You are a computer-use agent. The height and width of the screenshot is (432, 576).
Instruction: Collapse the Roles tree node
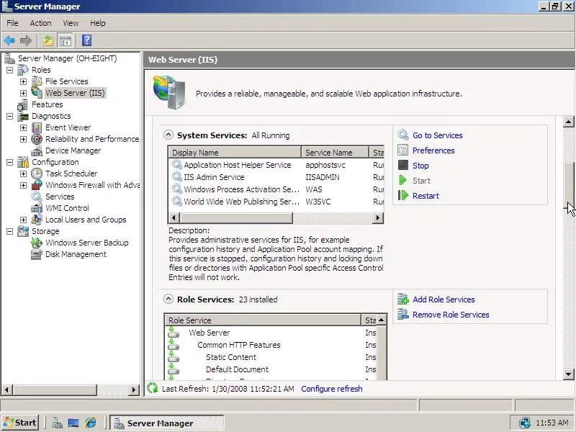(10, 70)
